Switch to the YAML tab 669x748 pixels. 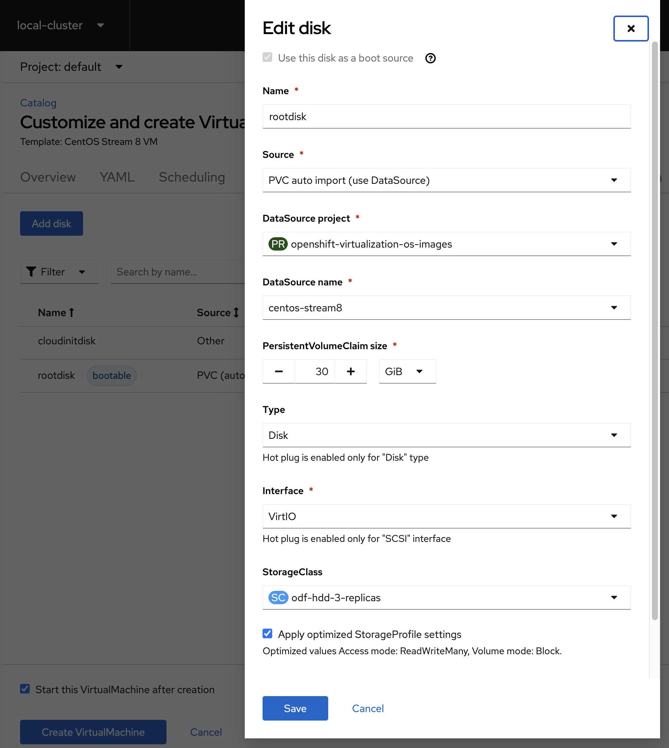(117, 177)
